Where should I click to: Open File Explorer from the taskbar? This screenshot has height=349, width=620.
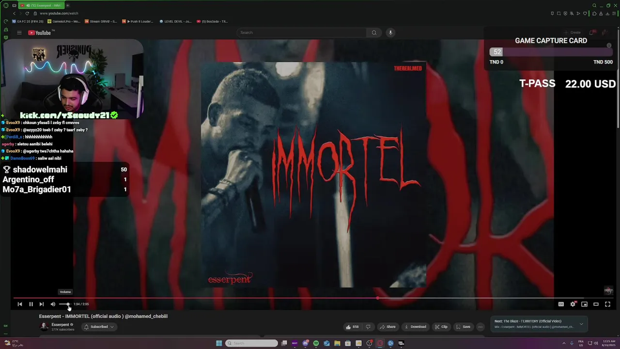point(337,343)
